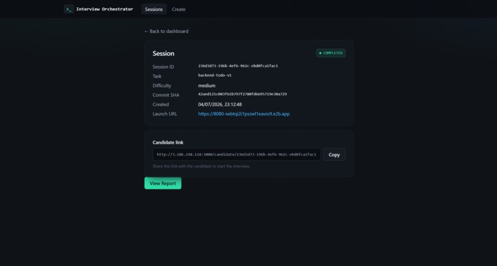This screenshot has width=497, height=266.
Task: Open the Sessions tab
Action: click(x=154, y=9)
